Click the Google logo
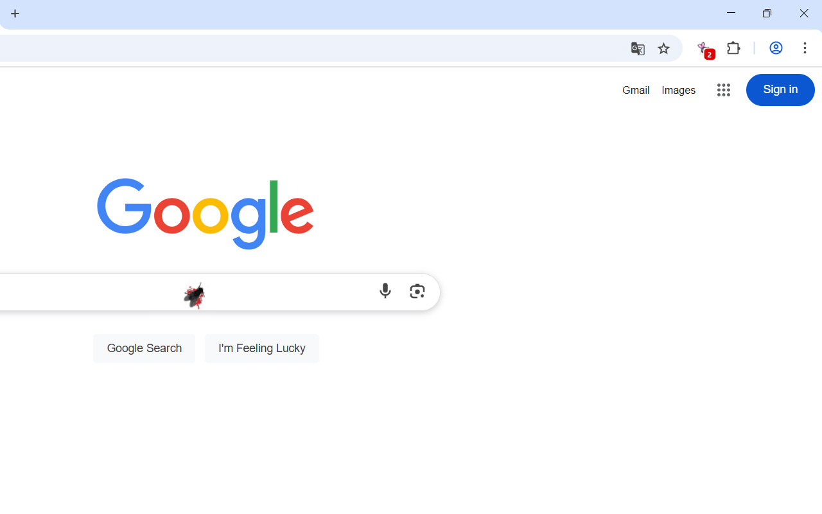This screenshot has height=514, width=822. (x=205, y=214)
